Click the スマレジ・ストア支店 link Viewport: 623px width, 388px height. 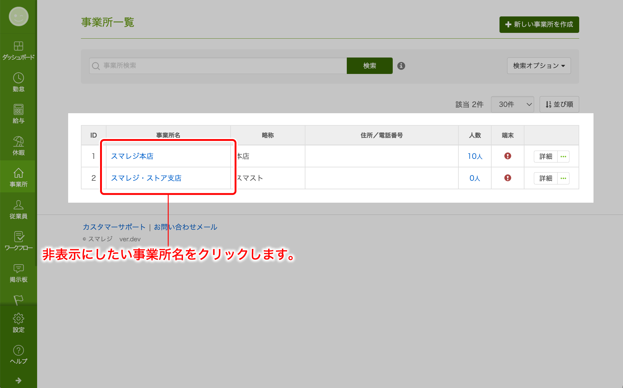coord(146,178)
